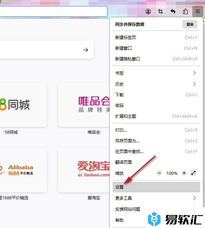The width and height of the screenshot is (205, 228).
Task: Click the 登录 sign-in button
Action: click(x=190, y=24)
